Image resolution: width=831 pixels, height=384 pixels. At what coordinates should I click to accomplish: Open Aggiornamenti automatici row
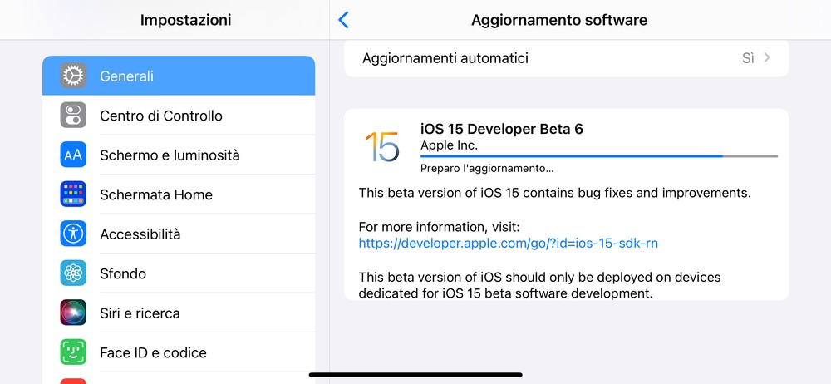click(x=566, y=58)
